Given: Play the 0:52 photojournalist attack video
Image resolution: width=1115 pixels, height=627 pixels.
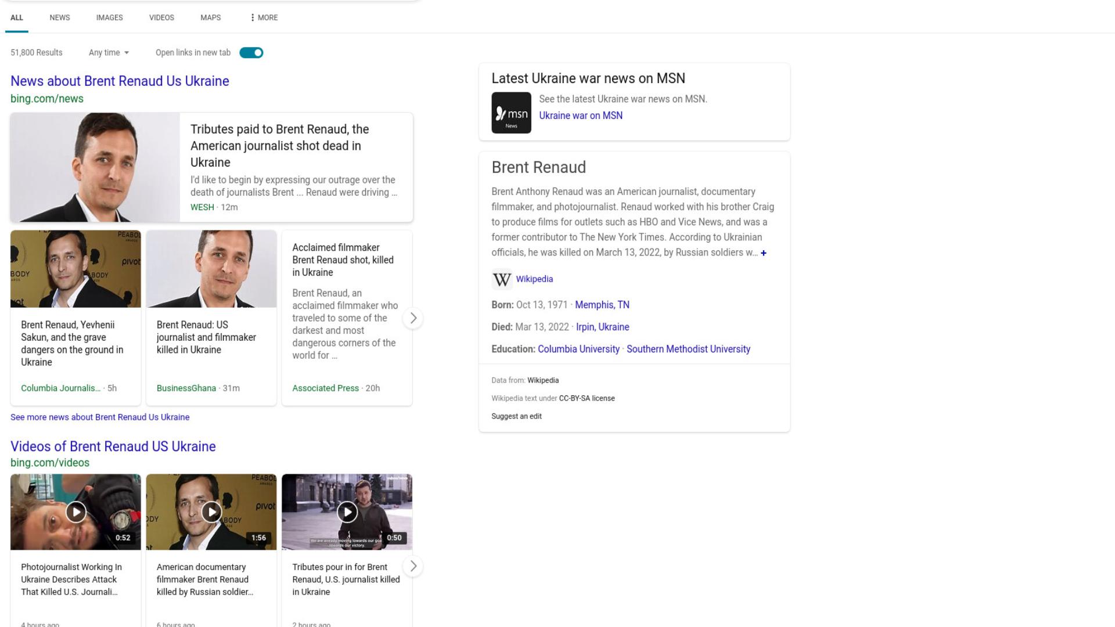Looking at the screenshot, I should point(75,512).
